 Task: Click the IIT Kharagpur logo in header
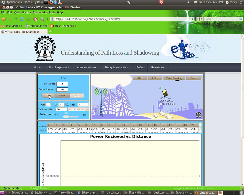point(45,48)
